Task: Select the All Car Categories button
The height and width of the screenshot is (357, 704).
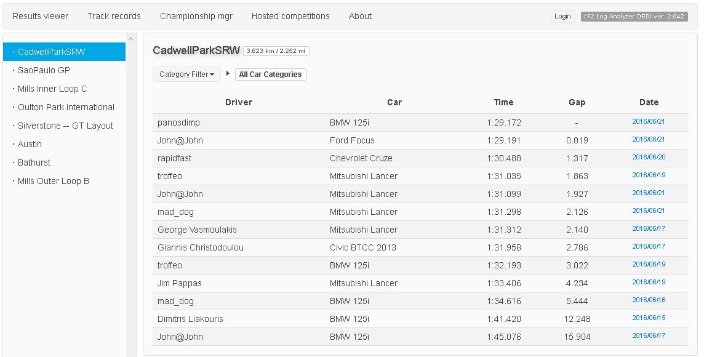Action: pyautogui.click(x=270, y=74)
